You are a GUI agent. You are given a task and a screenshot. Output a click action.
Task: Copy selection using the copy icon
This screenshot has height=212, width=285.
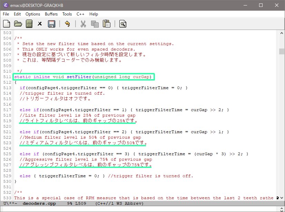(95, 24)
